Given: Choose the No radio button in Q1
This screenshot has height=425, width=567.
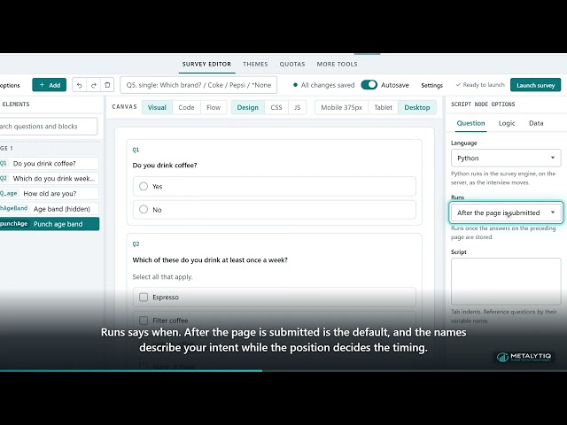Looking at the screenshot, I should (x=144, y=209).
